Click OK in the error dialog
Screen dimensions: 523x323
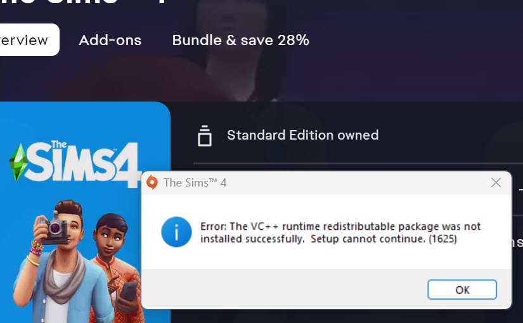pos(462,290)
